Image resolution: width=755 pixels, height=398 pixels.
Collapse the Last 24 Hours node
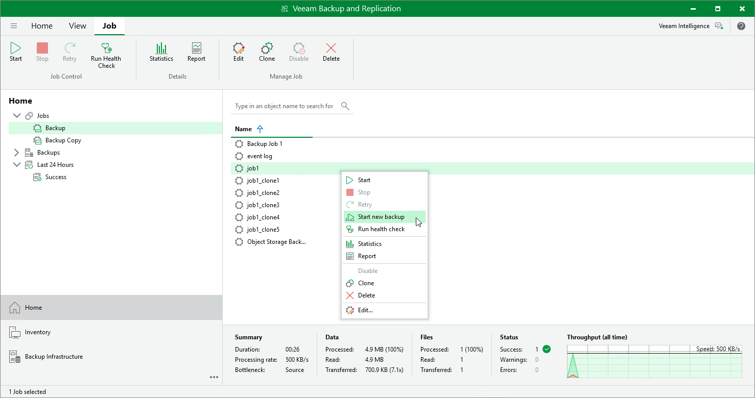pyautogui.click(x=16, y=165)
